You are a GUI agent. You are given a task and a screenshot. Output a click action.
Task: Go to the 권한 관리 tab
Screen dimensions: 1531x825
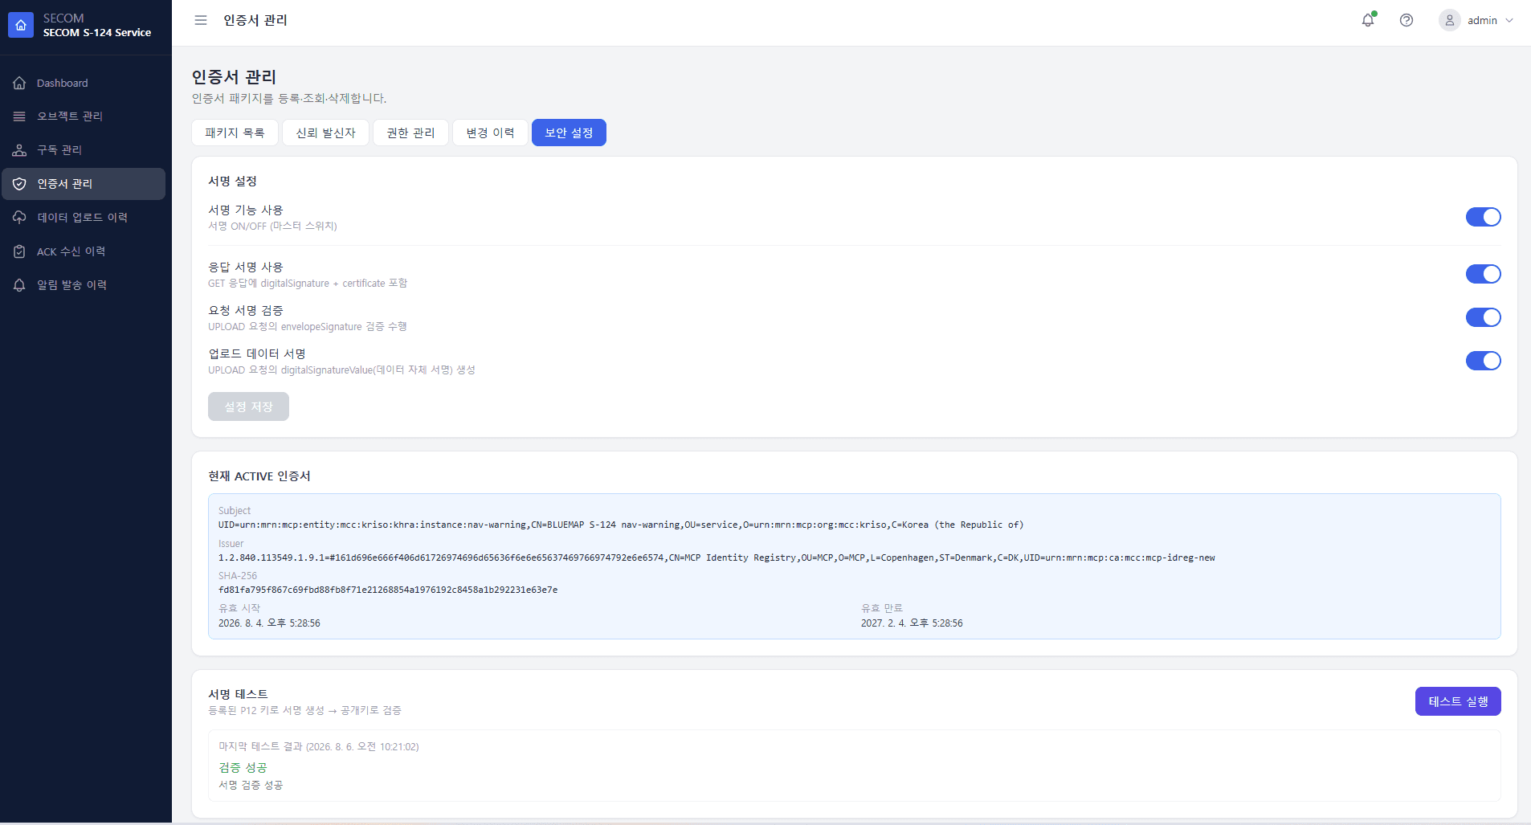pyautogui.click(x=410, y=133)
